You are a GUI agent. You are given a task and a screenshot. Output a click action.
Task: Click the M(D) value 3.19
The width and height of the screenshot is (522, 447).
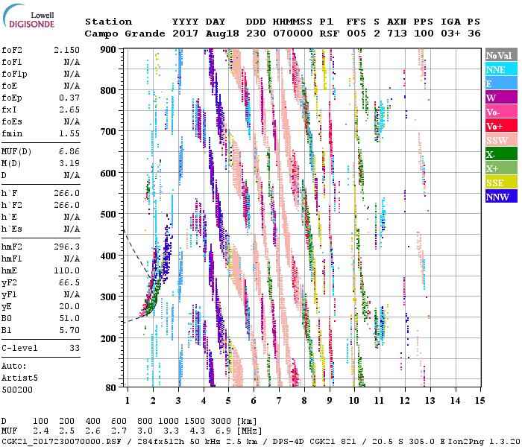point(69,163)
